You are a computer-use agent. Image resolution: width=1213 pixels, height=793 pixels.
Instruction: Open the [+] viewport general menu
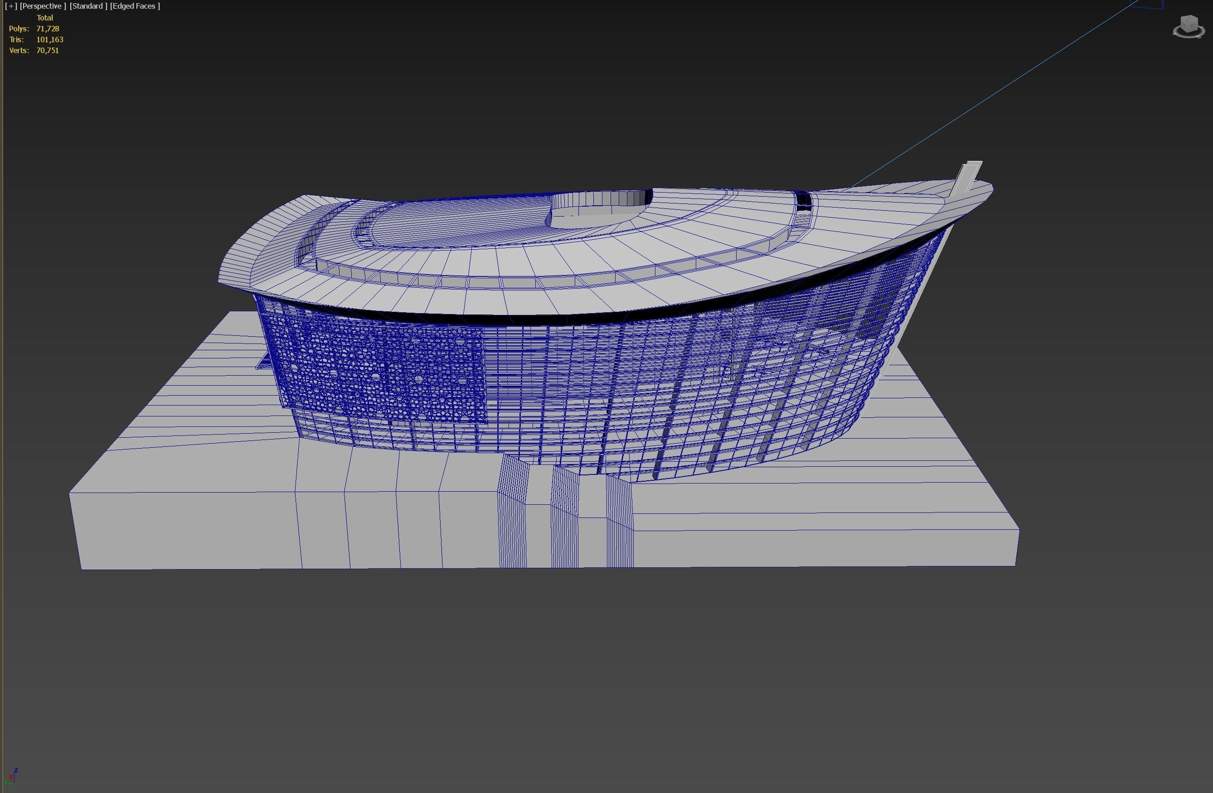point(11,6)
